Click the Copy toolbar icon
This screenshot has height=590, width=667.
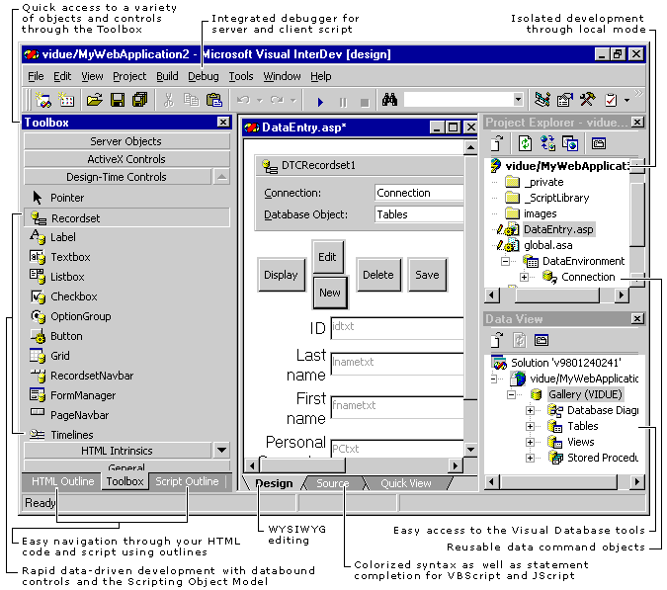[191, 101]
